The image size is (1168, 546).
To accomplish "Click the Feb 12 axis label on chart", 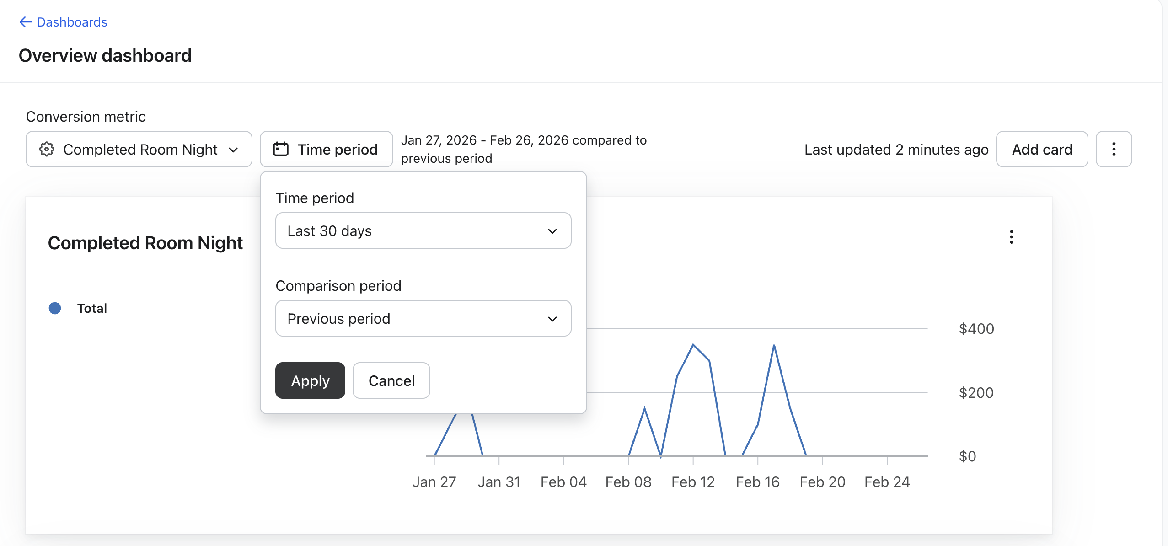I will tap(693, 482).
